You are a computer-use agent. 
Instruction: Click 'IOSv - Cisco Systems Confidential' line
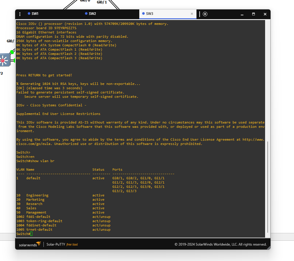click(x=51, y=105)
